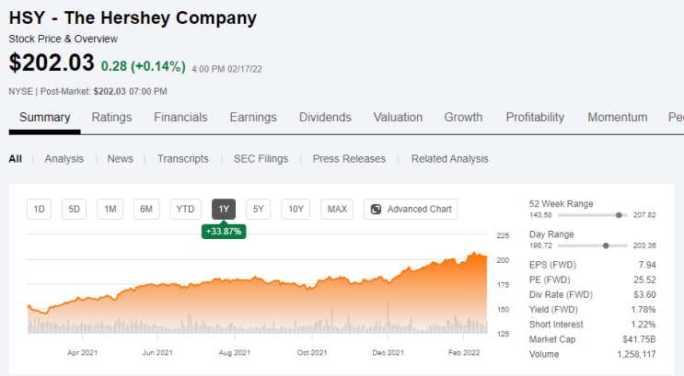Click the Day Range slider marker
This screenshot has height=376, width=684.
[606, 245]
